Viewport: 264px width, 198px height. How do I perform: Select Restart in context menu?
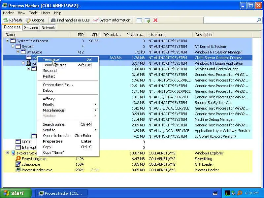tap(68, 76)
